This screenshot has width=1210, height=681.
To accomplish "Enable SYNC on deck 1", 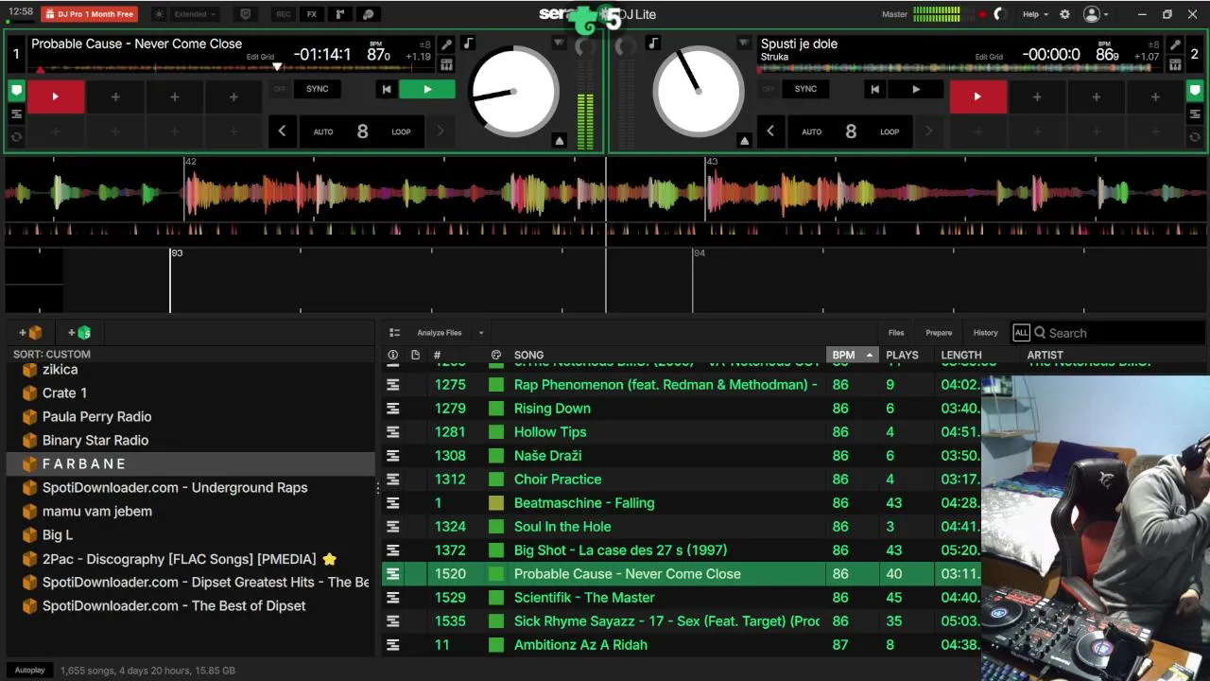I will (318, 89).
